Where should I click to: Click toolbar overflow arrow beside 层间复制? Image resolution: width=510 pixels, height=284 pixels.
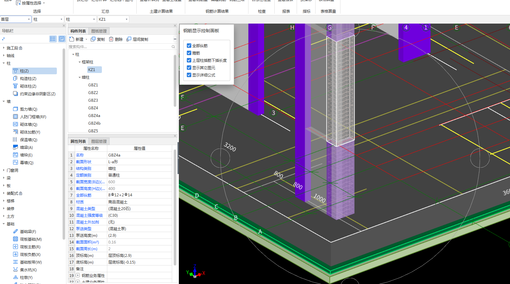(x=175, y=39)
